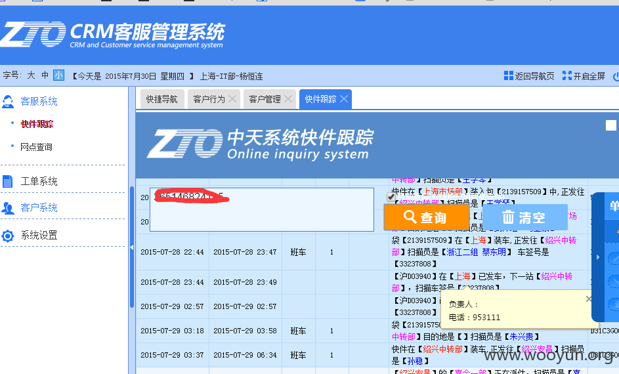Close the 快件跟踪 tab
This screenshot has height=374, width=619.
(344, 98)
